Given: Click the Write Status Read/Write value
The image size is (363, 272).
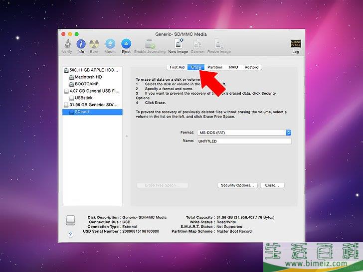Looking at the screenshot, I should (226, 222).
